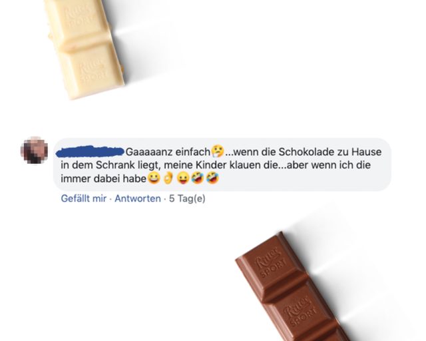
Task: Click Ritter Sport logo on lower white piece
Action: tap(92, 71)
